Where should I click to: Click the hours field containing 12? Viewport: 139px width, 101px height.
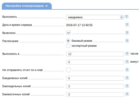tap(95, 54)
